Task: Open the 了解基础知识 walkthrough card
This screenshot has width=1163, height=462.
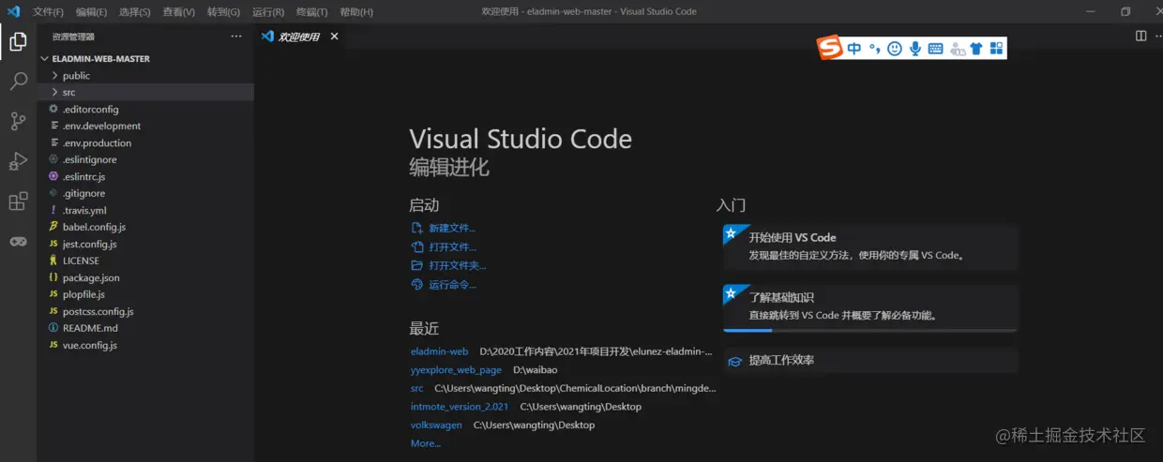Action: [870, 308]
